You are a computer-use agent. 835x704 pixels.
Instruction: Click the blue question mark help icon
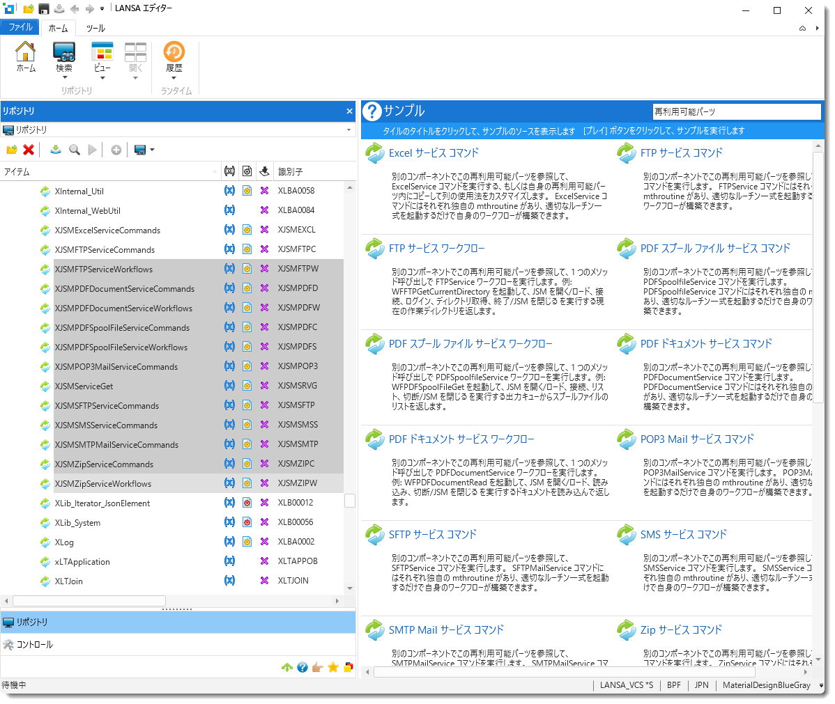tap(302, 667)
